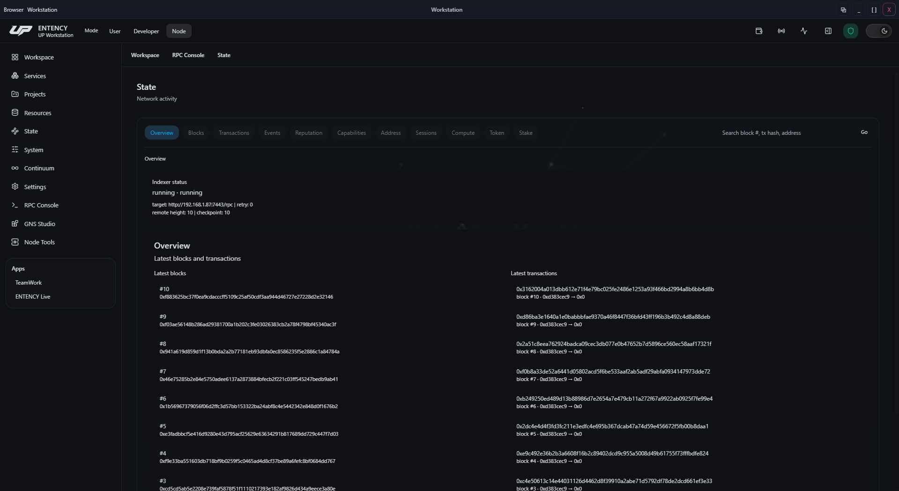Switch to the Blocks tab
Screen dimensions: 899x491
pyautogui.click(x=196, y=133)
